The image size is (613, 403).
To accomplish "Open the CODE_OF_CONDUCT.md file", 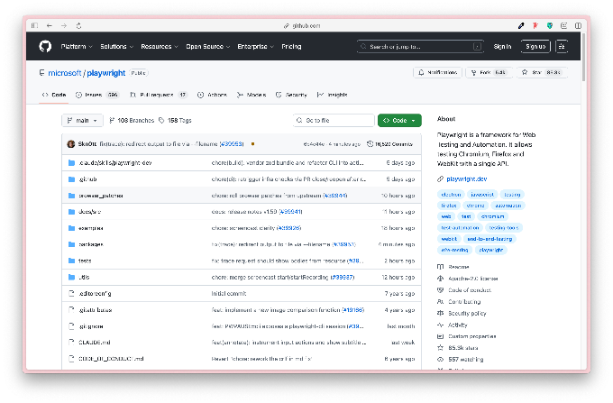I will tap(112, 359).
